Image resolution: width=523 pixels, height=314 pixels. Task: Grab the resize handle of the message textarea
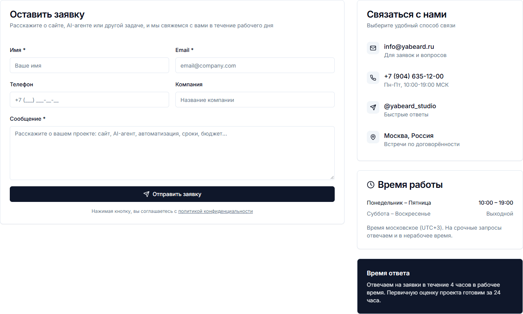click(332, 177)
